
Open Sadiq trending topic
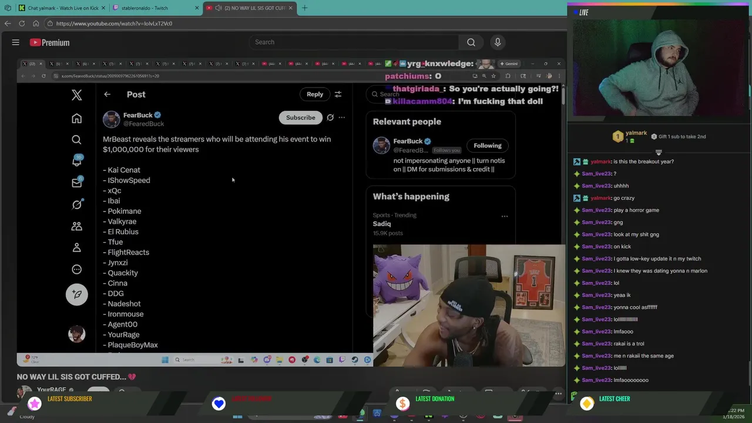click(x=382, y=224)
